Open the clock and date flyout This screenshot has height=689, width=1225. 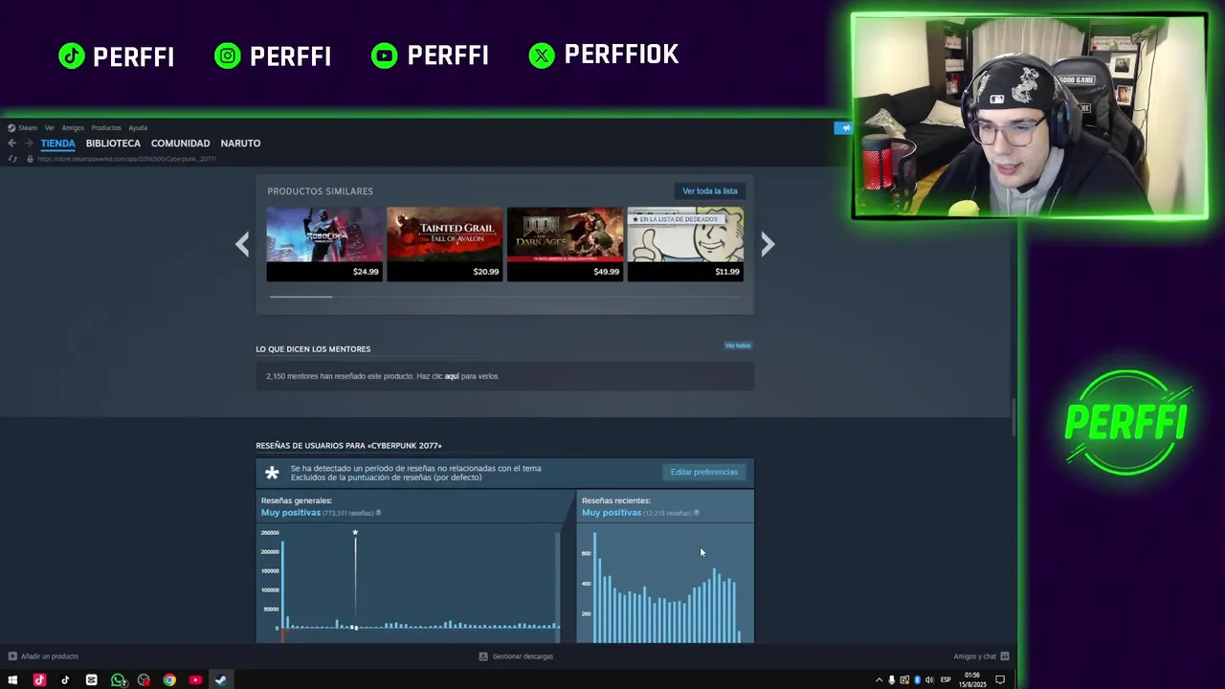click(x=972, y=679)
